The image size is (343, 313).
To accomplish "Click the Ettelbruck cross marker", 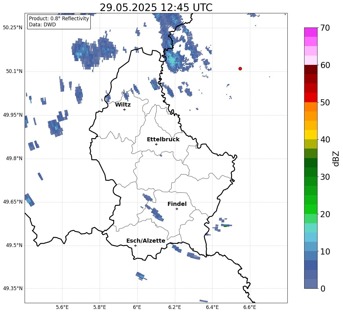I will click(156, 144).
